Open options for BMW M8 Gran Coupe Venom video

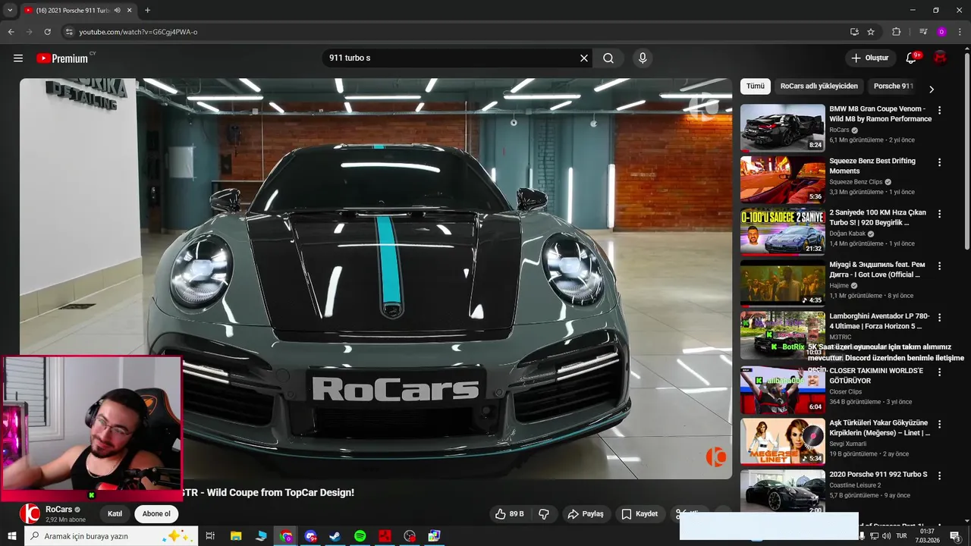939,111
